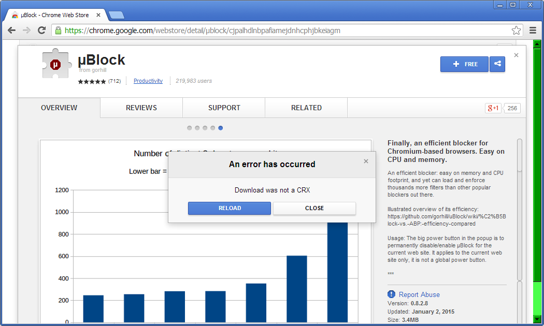Click the description panel scrollbar
The image size is (544, 326).
pos(520,156)
